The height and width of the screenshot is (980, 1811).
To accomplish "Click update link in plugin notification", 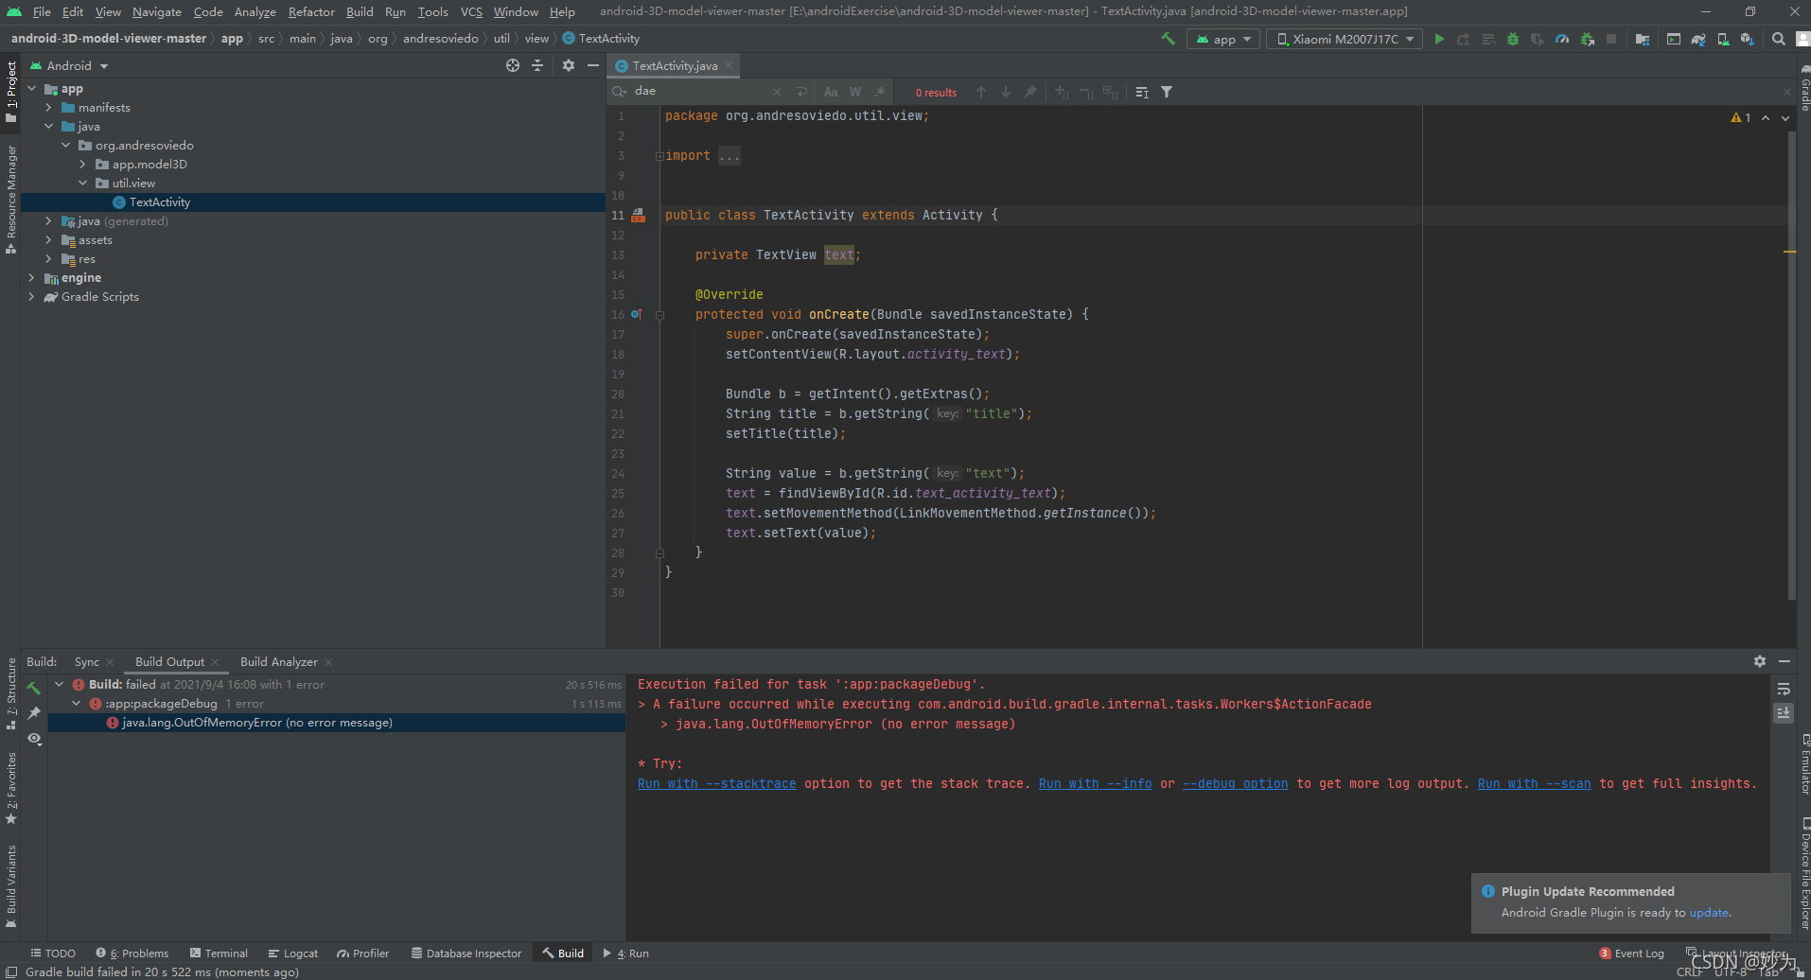I will pos(1709,913).
